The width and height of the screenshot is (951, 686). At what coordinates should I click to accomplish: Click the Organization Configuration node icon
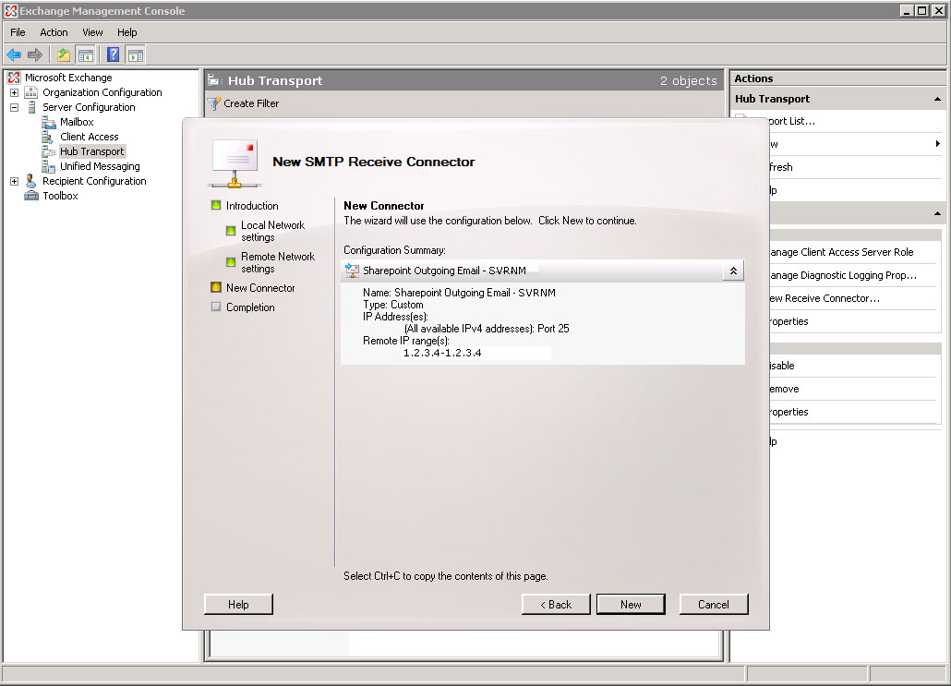click(31, 92)
